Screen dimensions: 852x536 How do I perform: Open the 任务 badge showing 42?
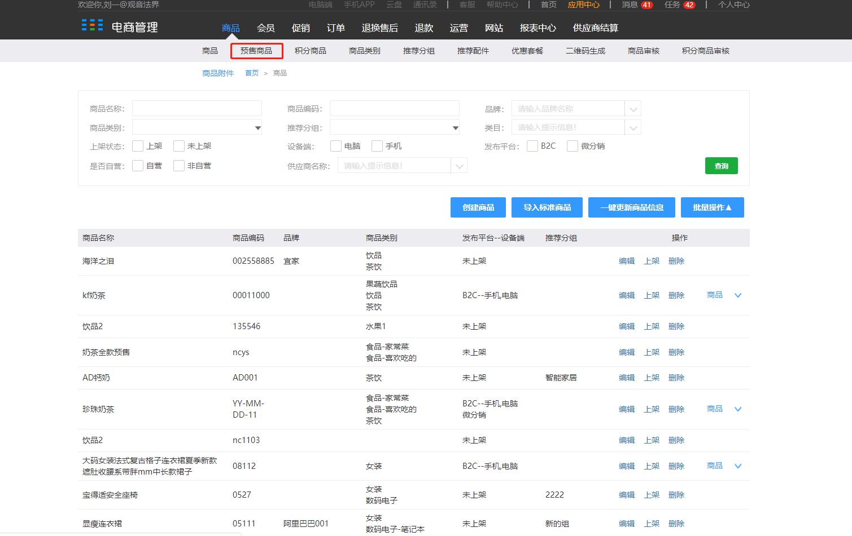tap(689, 5)
